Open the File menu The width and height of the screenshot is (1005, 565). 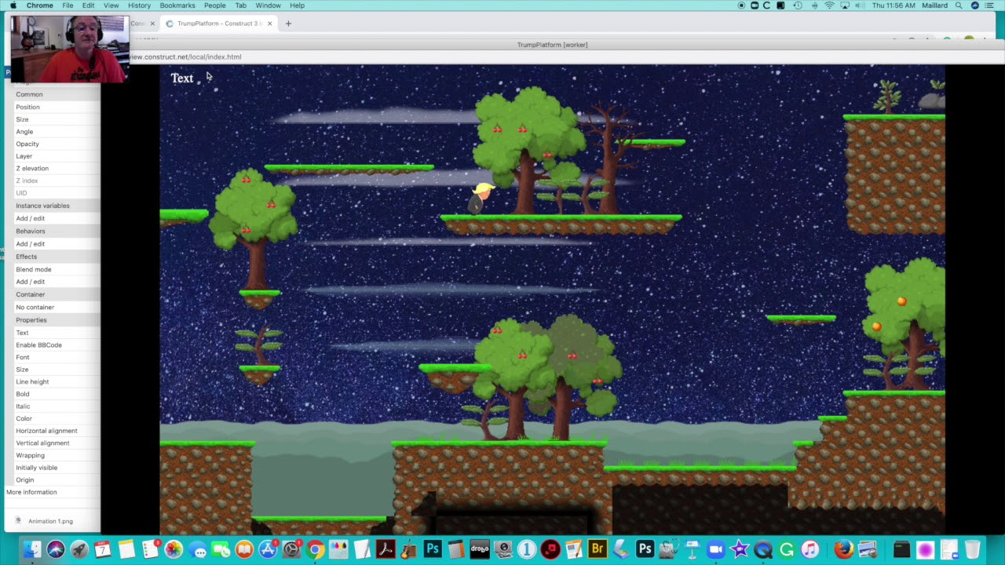(x=68, y=5)
